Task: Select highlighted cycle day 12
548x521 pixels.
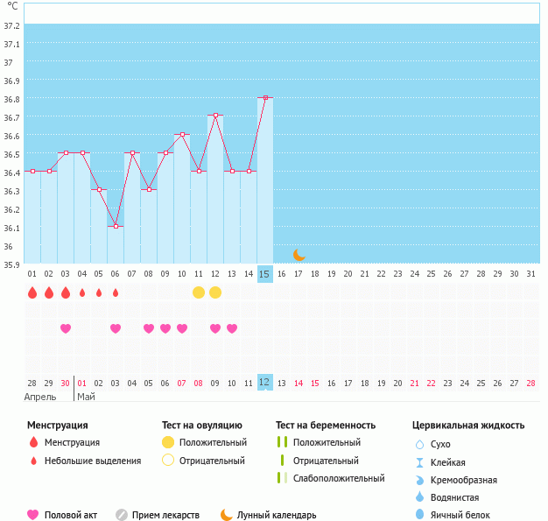Action: point(264,383)
